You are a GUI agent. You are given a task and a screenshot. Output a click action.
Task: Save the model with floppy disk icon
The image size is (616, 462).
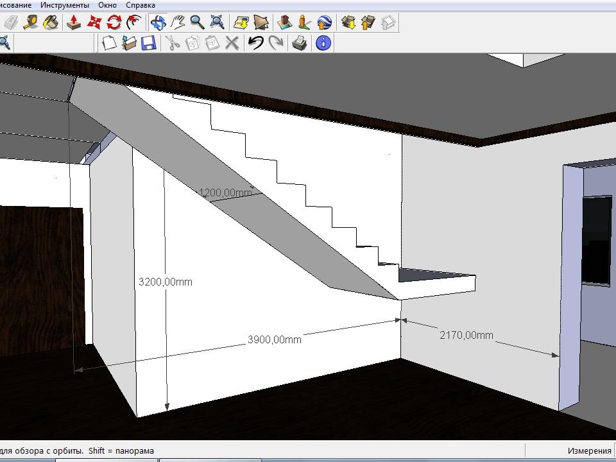point(148,43)
